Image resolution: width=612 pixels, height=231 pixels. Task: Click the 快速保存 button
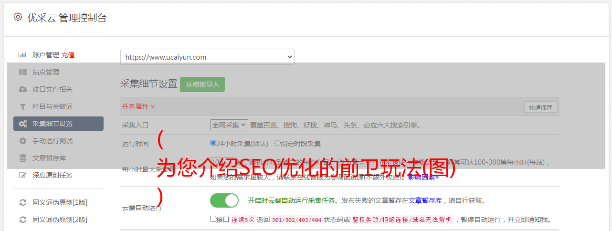pos(540,107)
